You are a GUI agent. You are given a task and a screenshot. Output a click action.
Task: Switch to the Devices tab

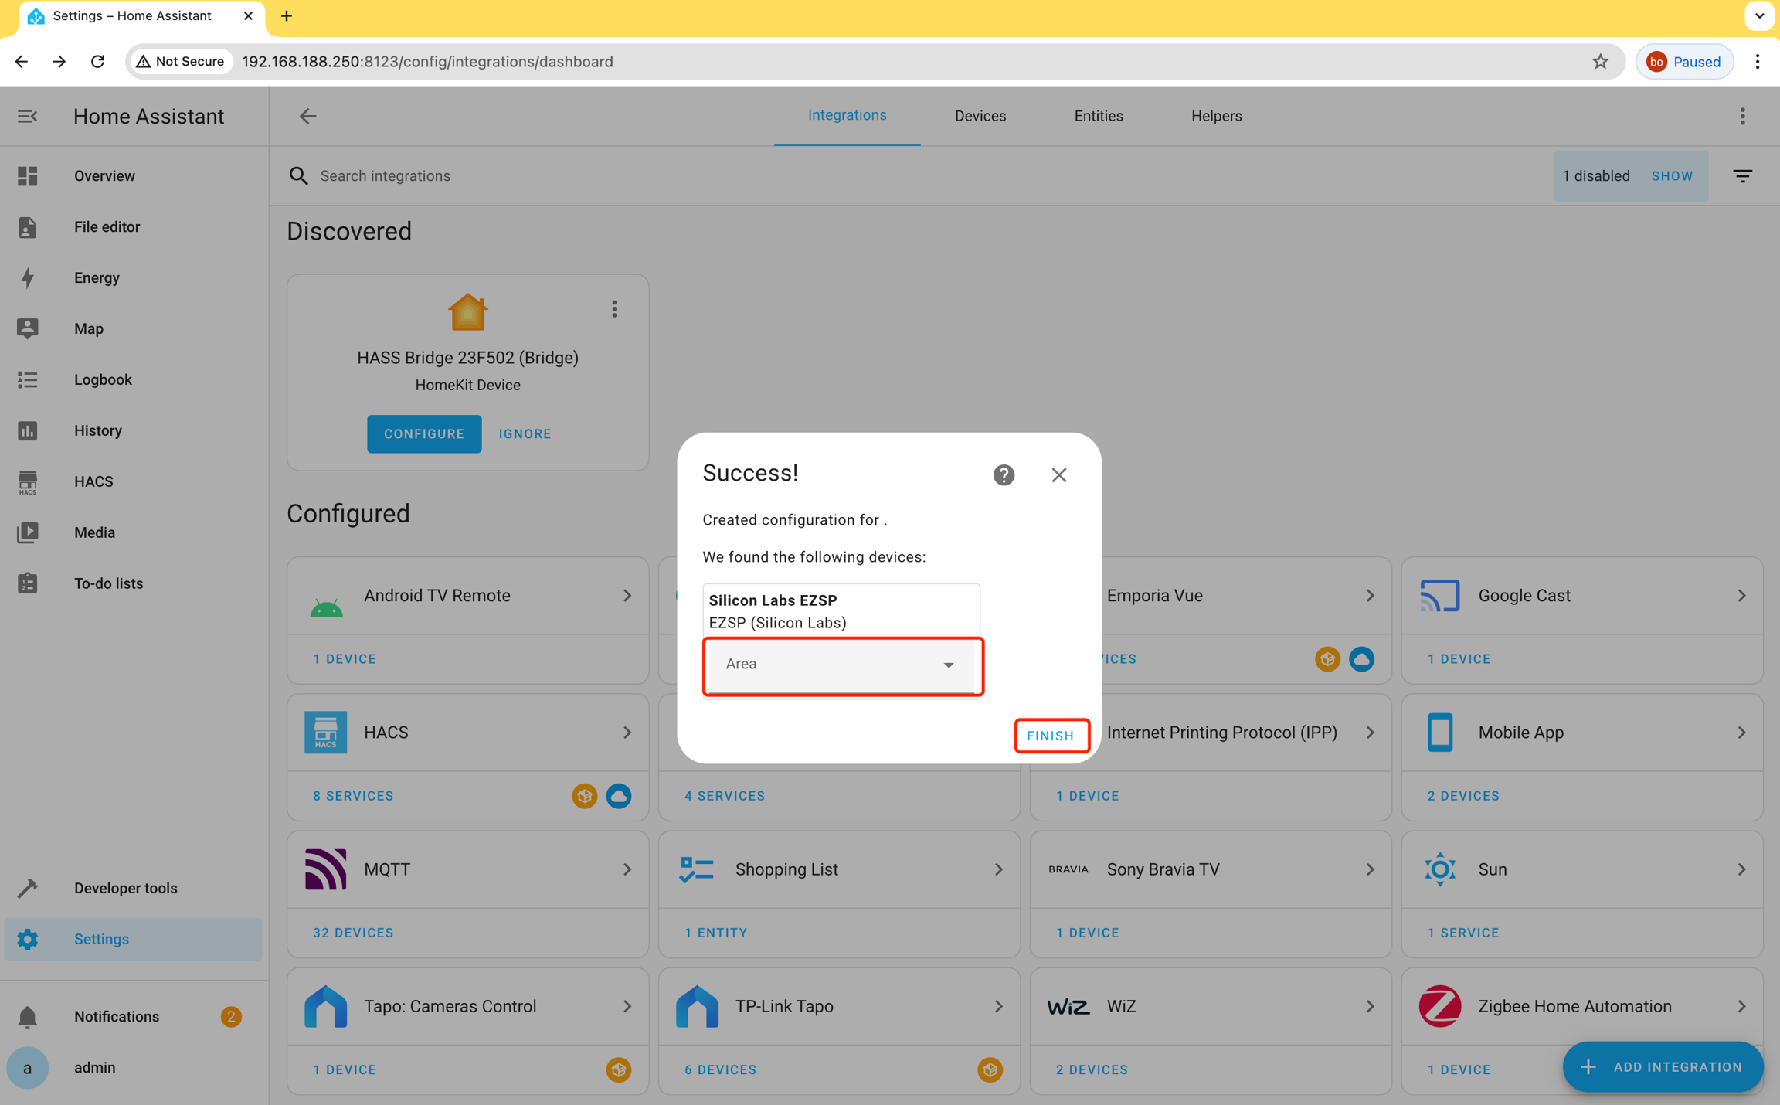coord(980,116)
